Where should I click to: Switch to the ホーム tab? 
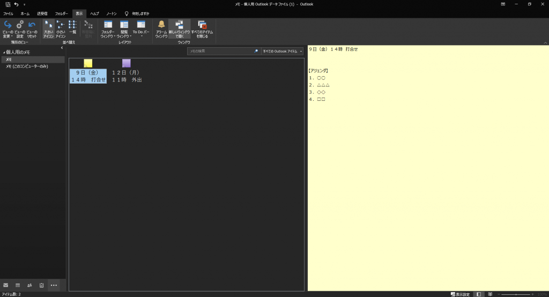point(25,13)
